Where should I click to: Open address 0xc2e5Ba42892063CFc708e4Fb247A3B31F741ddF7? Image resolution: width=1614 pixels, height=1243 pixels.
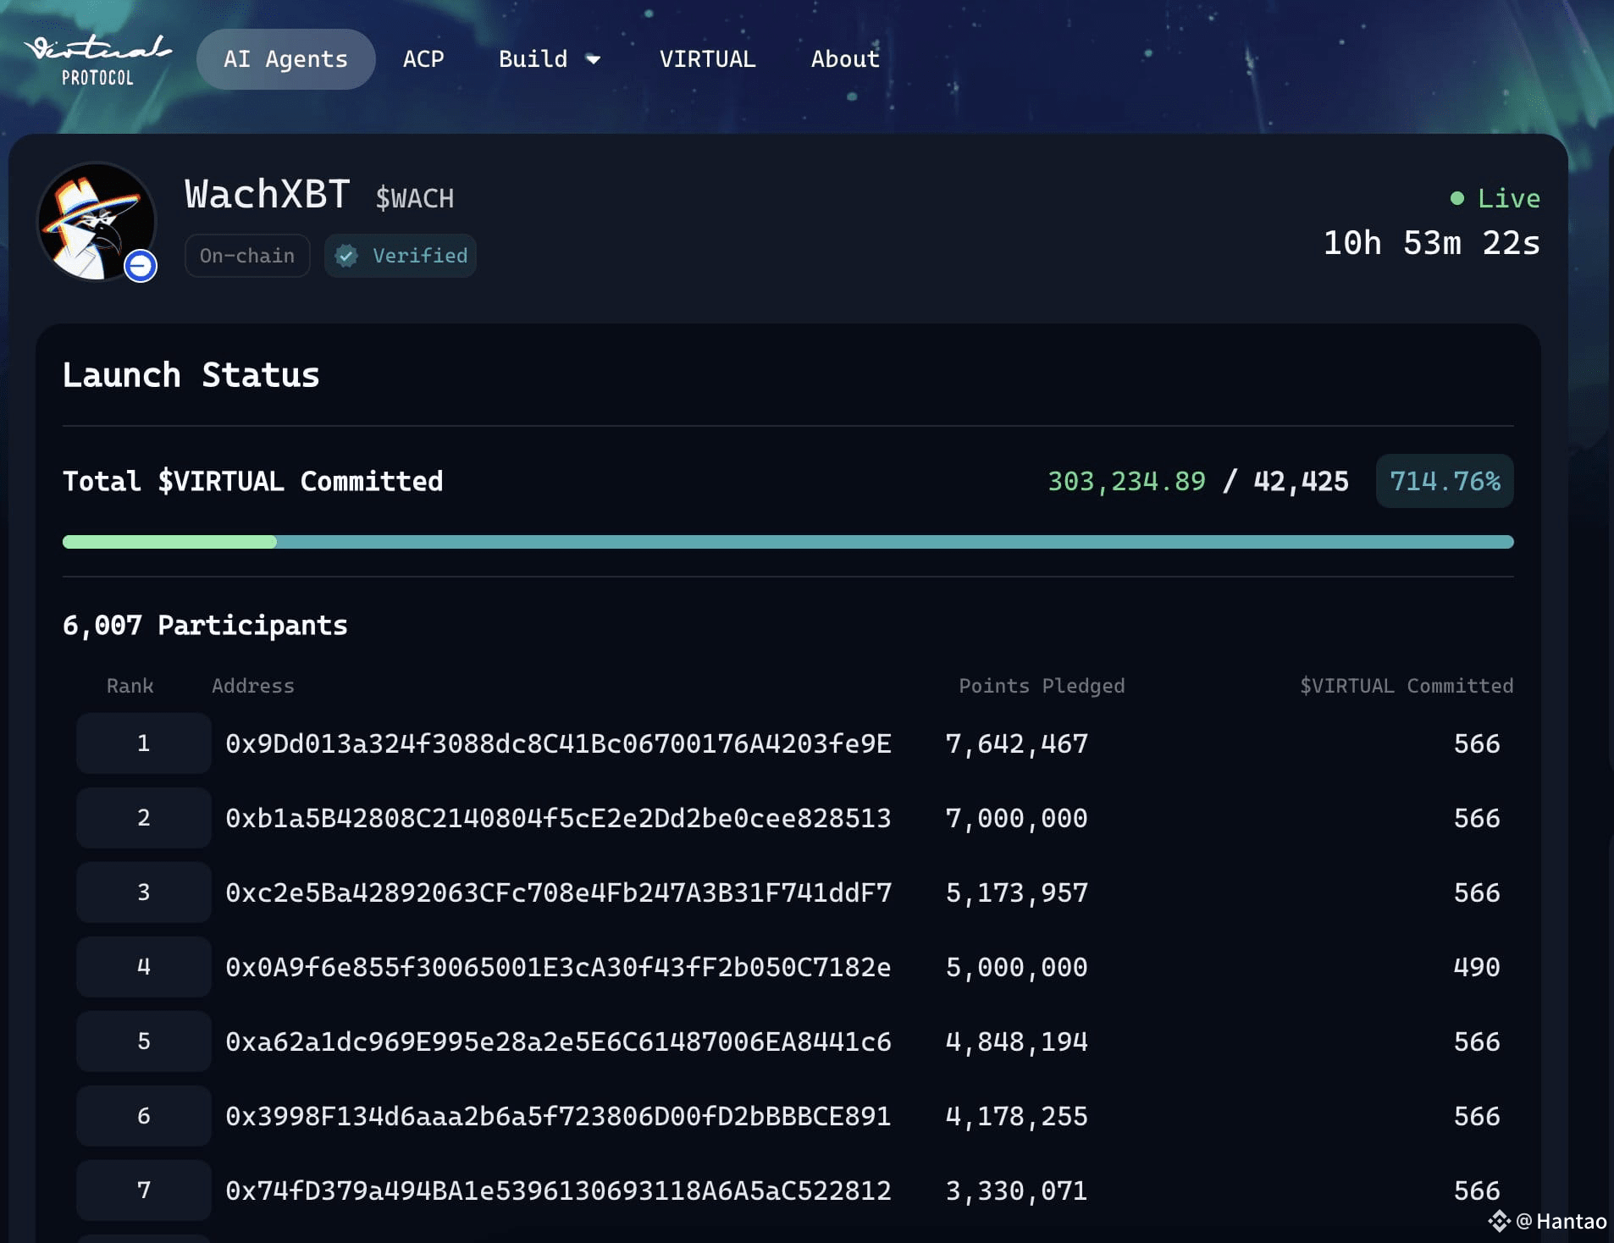558,892
